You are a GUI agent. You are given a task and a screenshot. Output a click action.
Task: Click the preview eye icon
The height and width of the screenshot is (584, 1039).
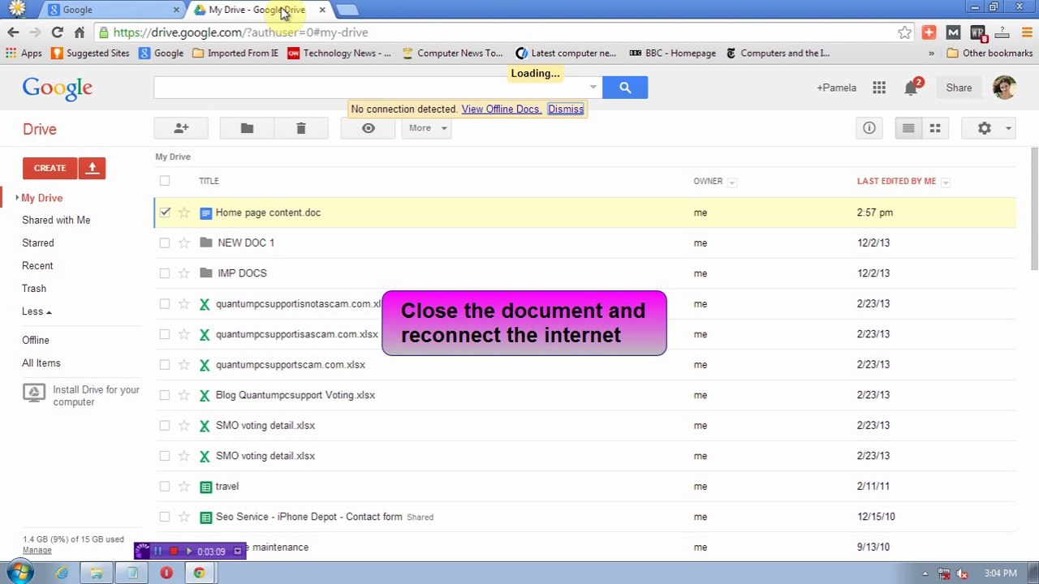tap(368, 128)
